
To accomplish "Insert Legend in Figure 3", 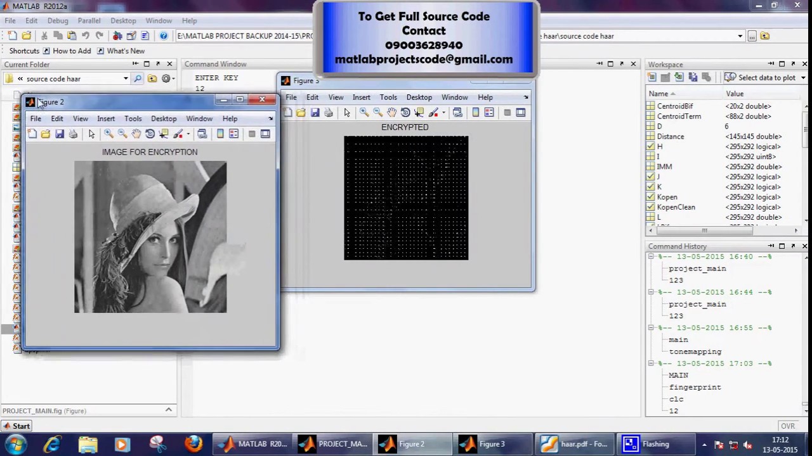I will coord(489,112).
